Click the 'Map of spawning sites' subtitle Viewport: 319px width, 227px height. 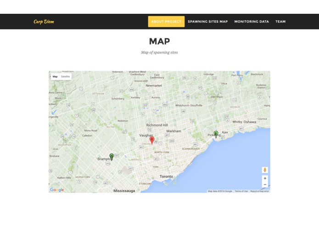tap(160, 52)
